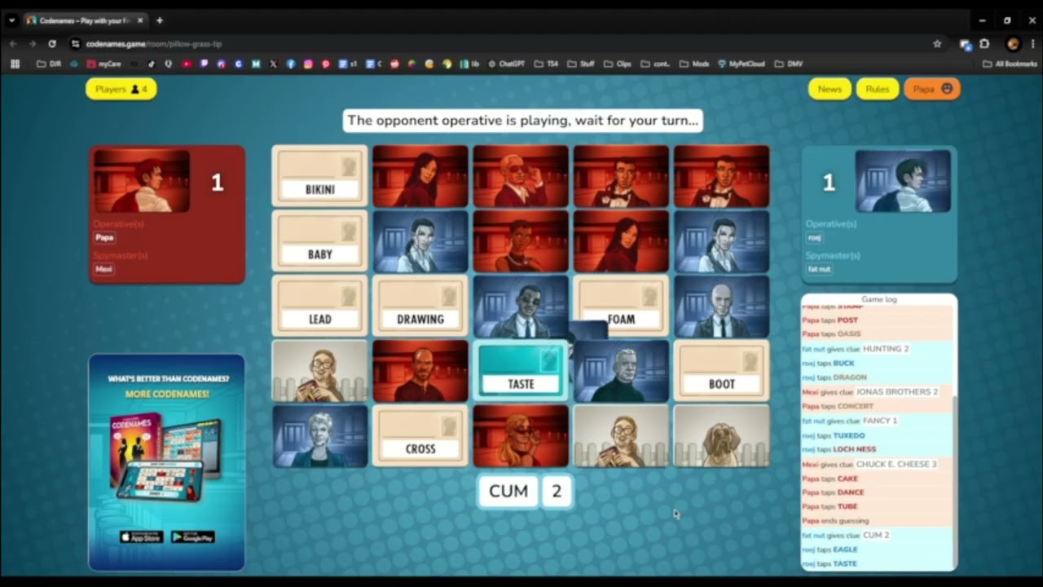Click the Papa operative name tag
The width and height of the screenshot is (1043, 587).
(104, 237)
